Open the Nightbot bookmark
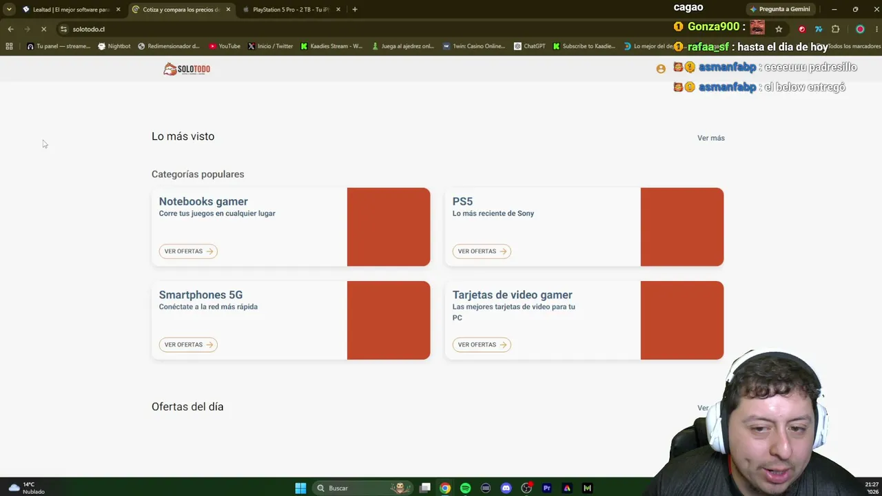 (x=114, y=46)
